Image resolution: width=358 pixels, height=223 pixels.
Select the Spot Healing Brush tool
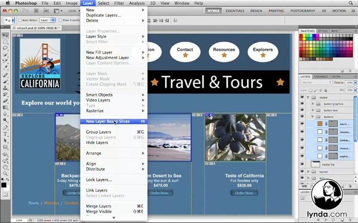(5, 75)
